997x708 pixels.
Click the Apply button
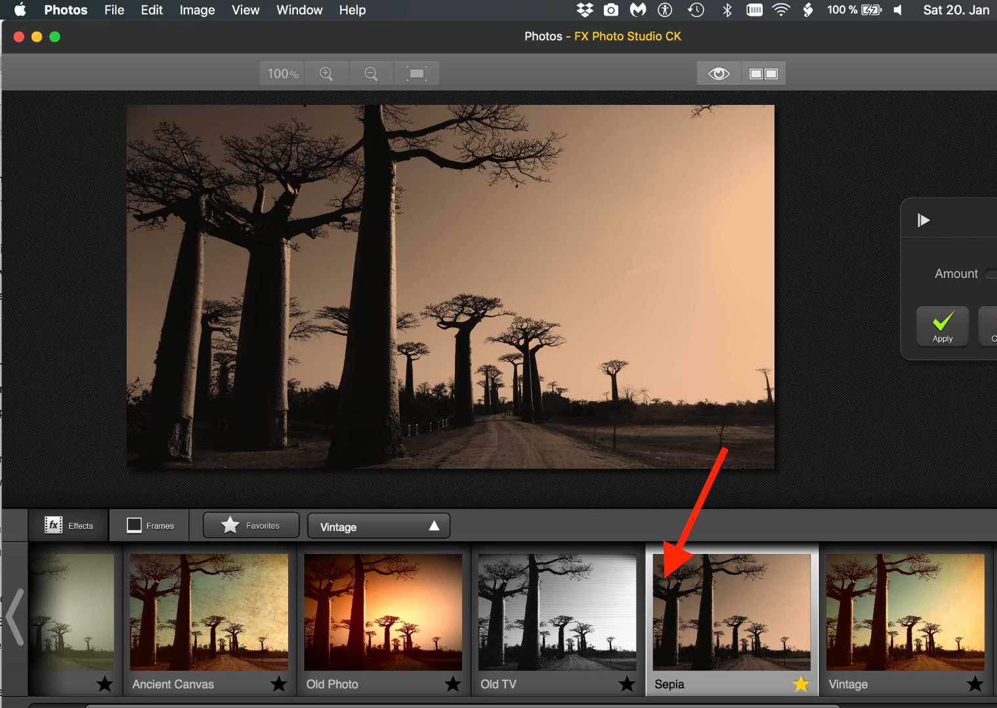(x=942, y=326)
